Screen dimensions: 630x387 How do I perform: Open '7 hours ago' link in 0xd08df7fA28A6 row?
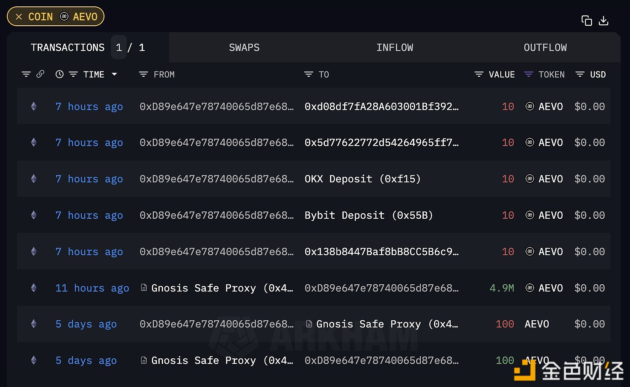89,107
